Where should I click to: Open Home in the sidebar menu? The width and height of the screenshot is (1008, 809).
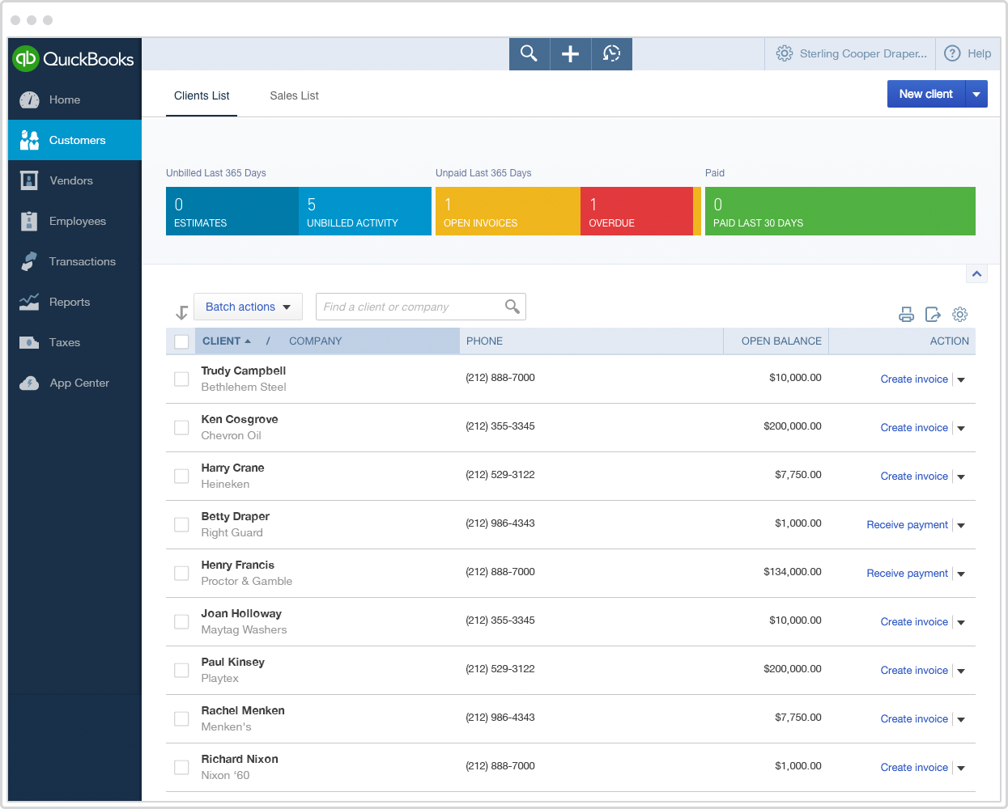point(74,100)
